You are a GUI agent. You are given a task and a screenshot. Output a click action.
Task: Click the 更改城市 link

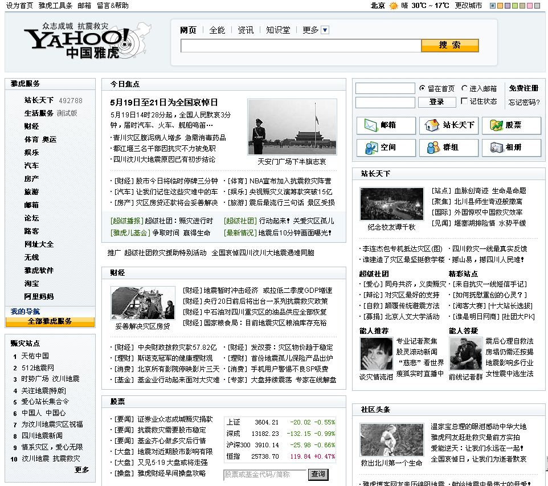click(x=468, y=6)
